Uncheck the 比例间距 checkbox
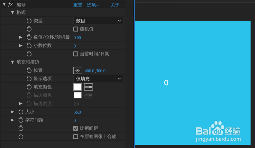Viewport: 255px width, 148px height. pos(76,128)
